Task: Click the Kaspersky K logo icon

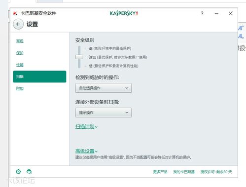Action: point(15,13)
